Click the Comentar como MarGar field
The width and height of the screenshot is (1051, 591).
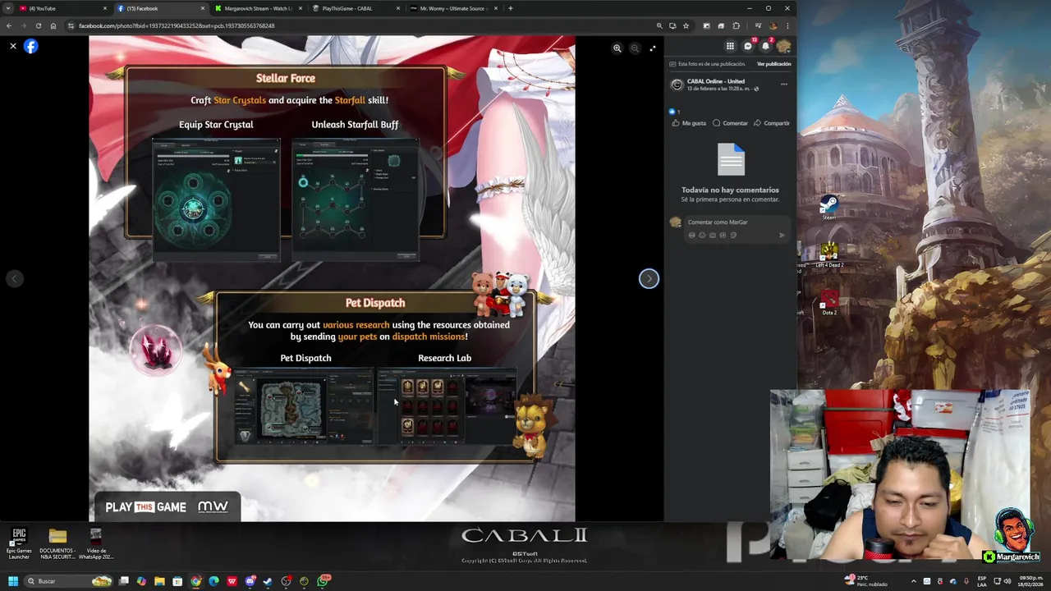click(x=736, y=222)
